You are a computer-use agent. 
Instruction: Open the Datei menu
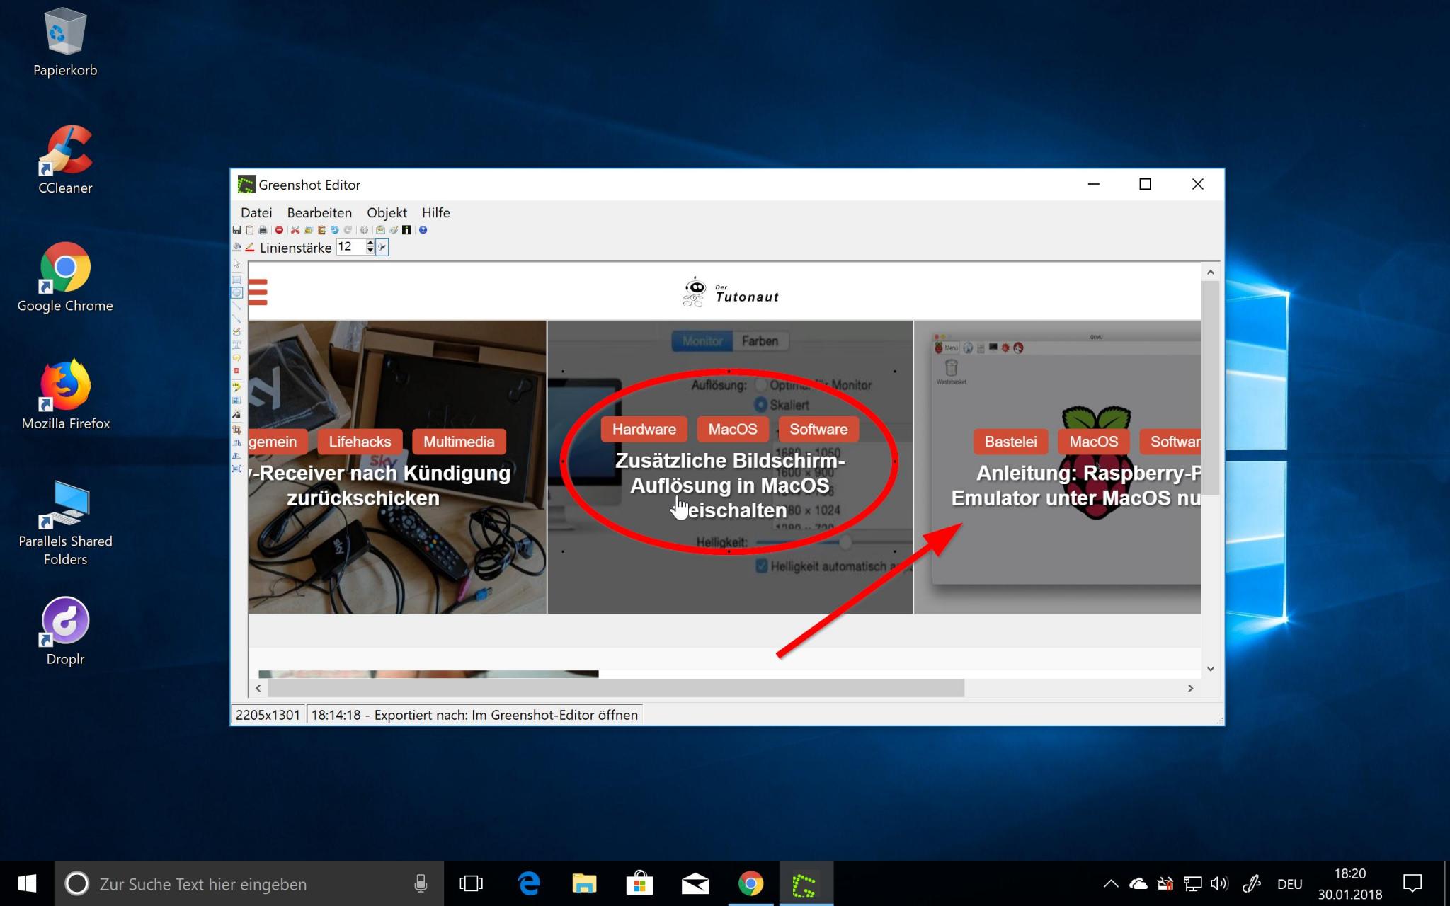(x=256, y=213)
